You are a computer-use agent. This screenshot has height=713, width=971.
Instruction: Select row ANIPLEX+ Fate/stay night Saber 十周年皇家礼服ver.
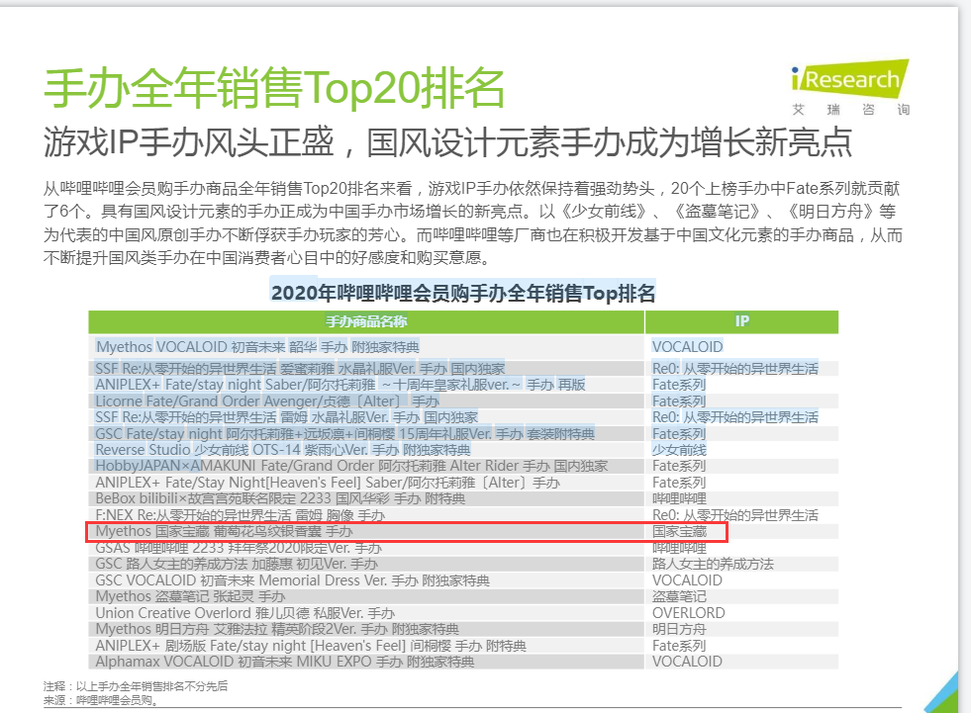point(463,385)
